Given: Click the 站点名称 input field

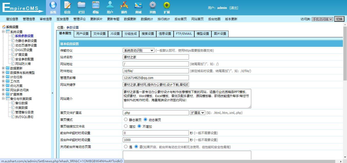Looking at the screenshot, I should click(x=156, y=57).
